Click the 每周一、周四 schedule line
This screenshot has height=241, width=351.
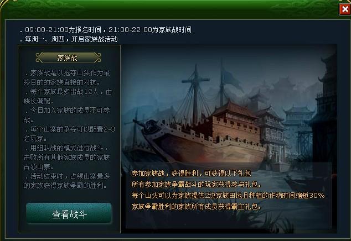point(69,39)
